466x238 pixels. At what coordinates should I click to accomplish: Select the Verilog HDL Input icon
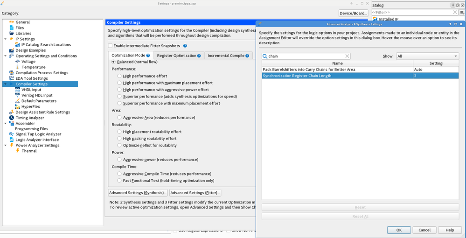(18, 95)
